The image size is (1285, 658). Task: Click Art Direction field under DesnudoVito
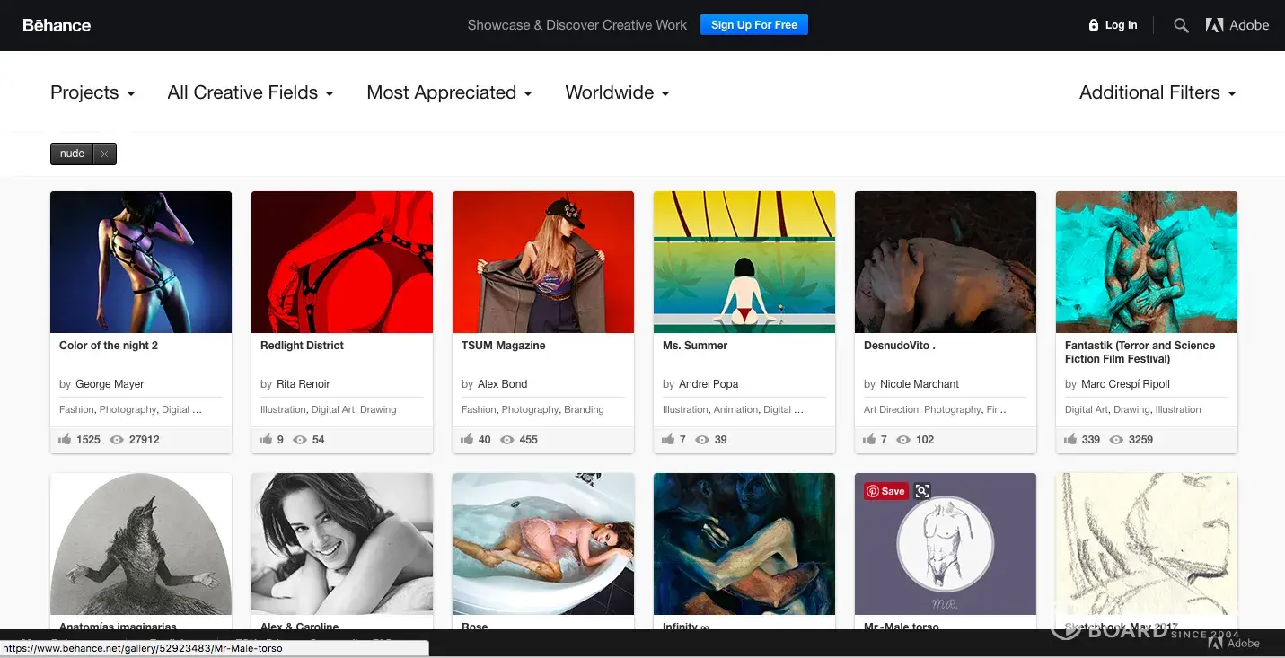(891, 409)
